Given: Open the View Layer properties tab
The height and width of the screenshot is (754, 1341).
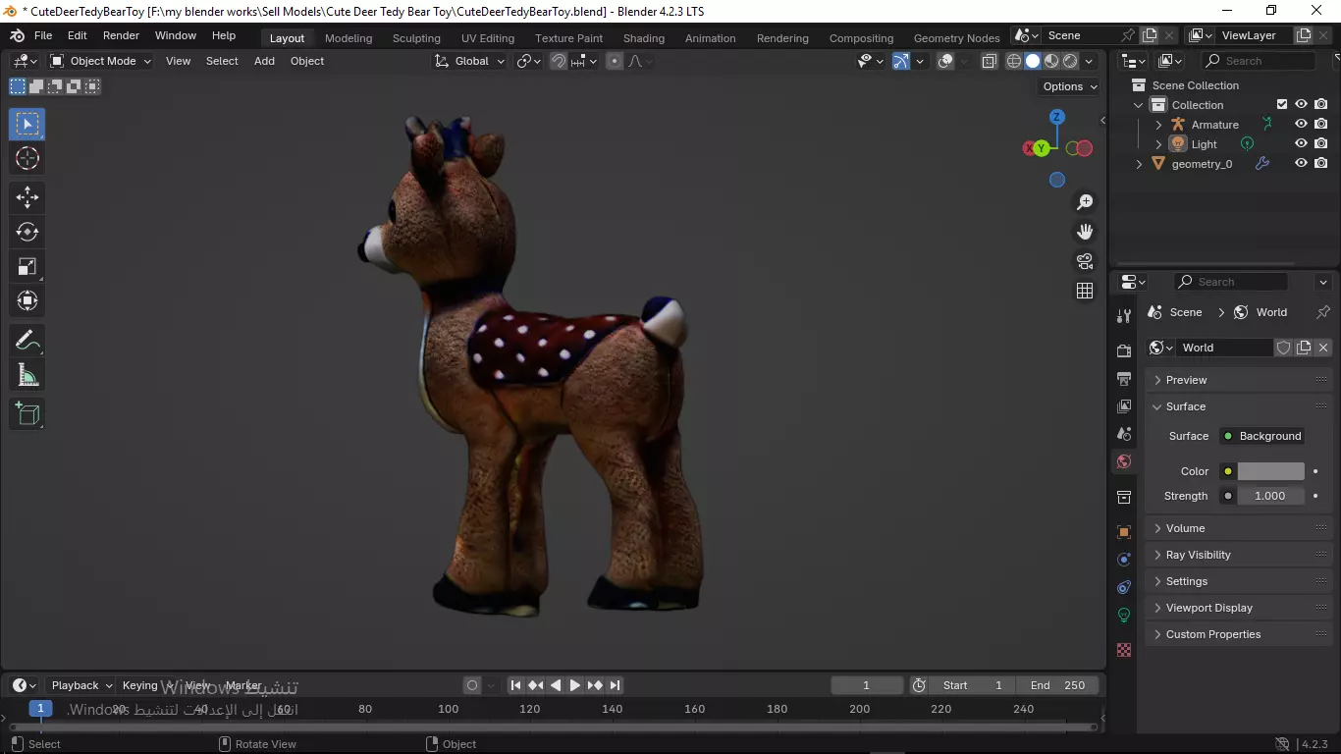Looking at the screenshot, I should coord(1124,405).
